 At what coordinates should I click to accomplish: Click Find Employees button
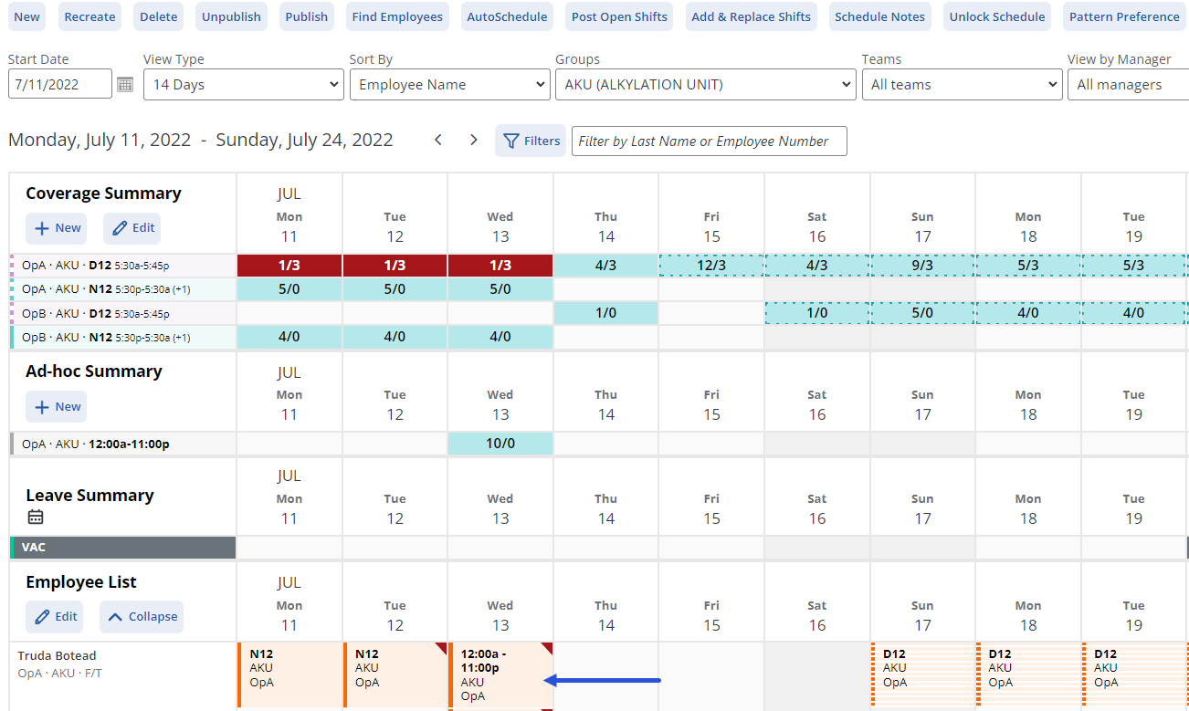click(397, 16)
